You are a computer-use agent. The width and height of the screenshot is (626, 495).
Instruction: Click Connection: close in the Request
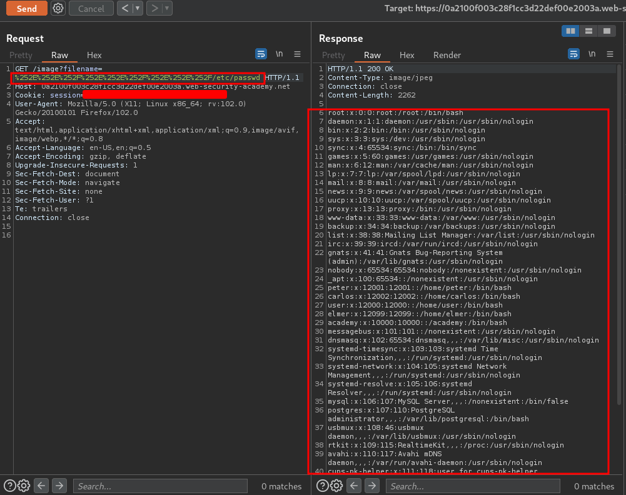point(53,217)
